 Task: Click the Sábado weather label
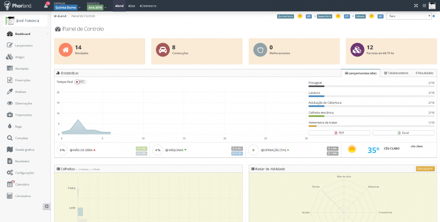[360, 16]
